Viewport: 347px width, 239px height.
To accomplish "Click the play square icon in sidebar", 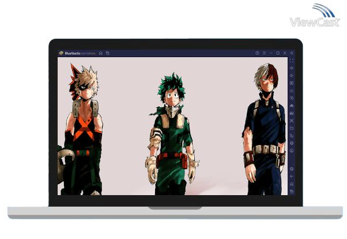I will 292,83.
